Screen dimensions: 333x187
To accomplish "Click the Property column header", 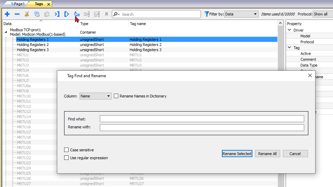I will click(294, 24).
